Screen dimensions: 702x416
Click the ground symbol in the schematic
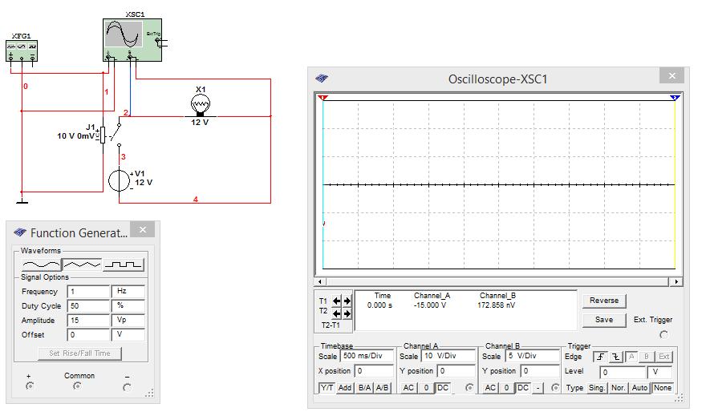point(22,200)
